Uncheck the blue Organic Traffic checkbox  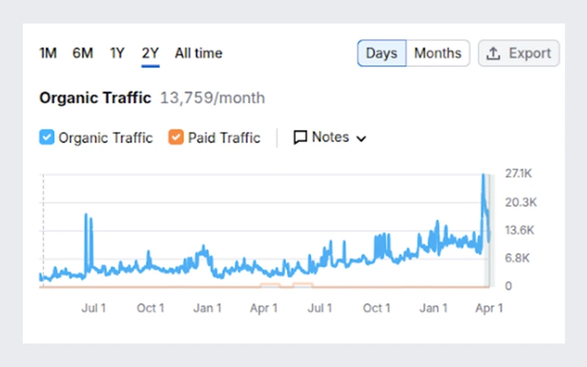coord(46,137)
